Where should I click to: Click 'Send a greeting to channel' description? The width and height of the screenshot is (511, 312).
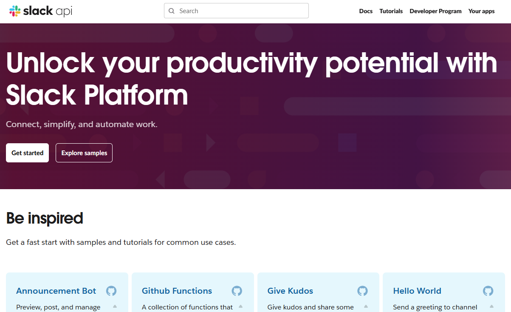click(435, 307)
